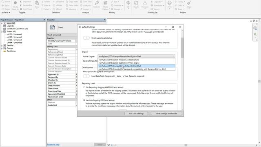The height and width of the screenshot is (147, 261).
Task: Click the Views tool in Drawing Set
Action: click(156, 9)
